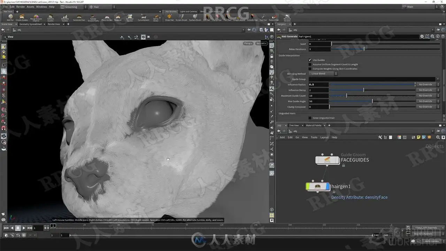Click the FACEGUIDES Guide Groom node
The height and width of the screenshot is (251, 446).
[x=327, y=160]
